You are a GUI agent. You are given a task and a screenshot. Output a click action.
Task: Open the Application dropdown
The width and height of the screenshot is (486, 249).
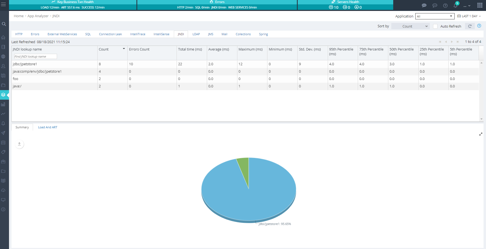tap(434, 16)
